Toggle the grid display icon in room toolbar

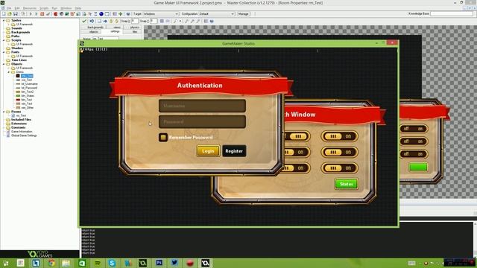click(x=162, y=21)
